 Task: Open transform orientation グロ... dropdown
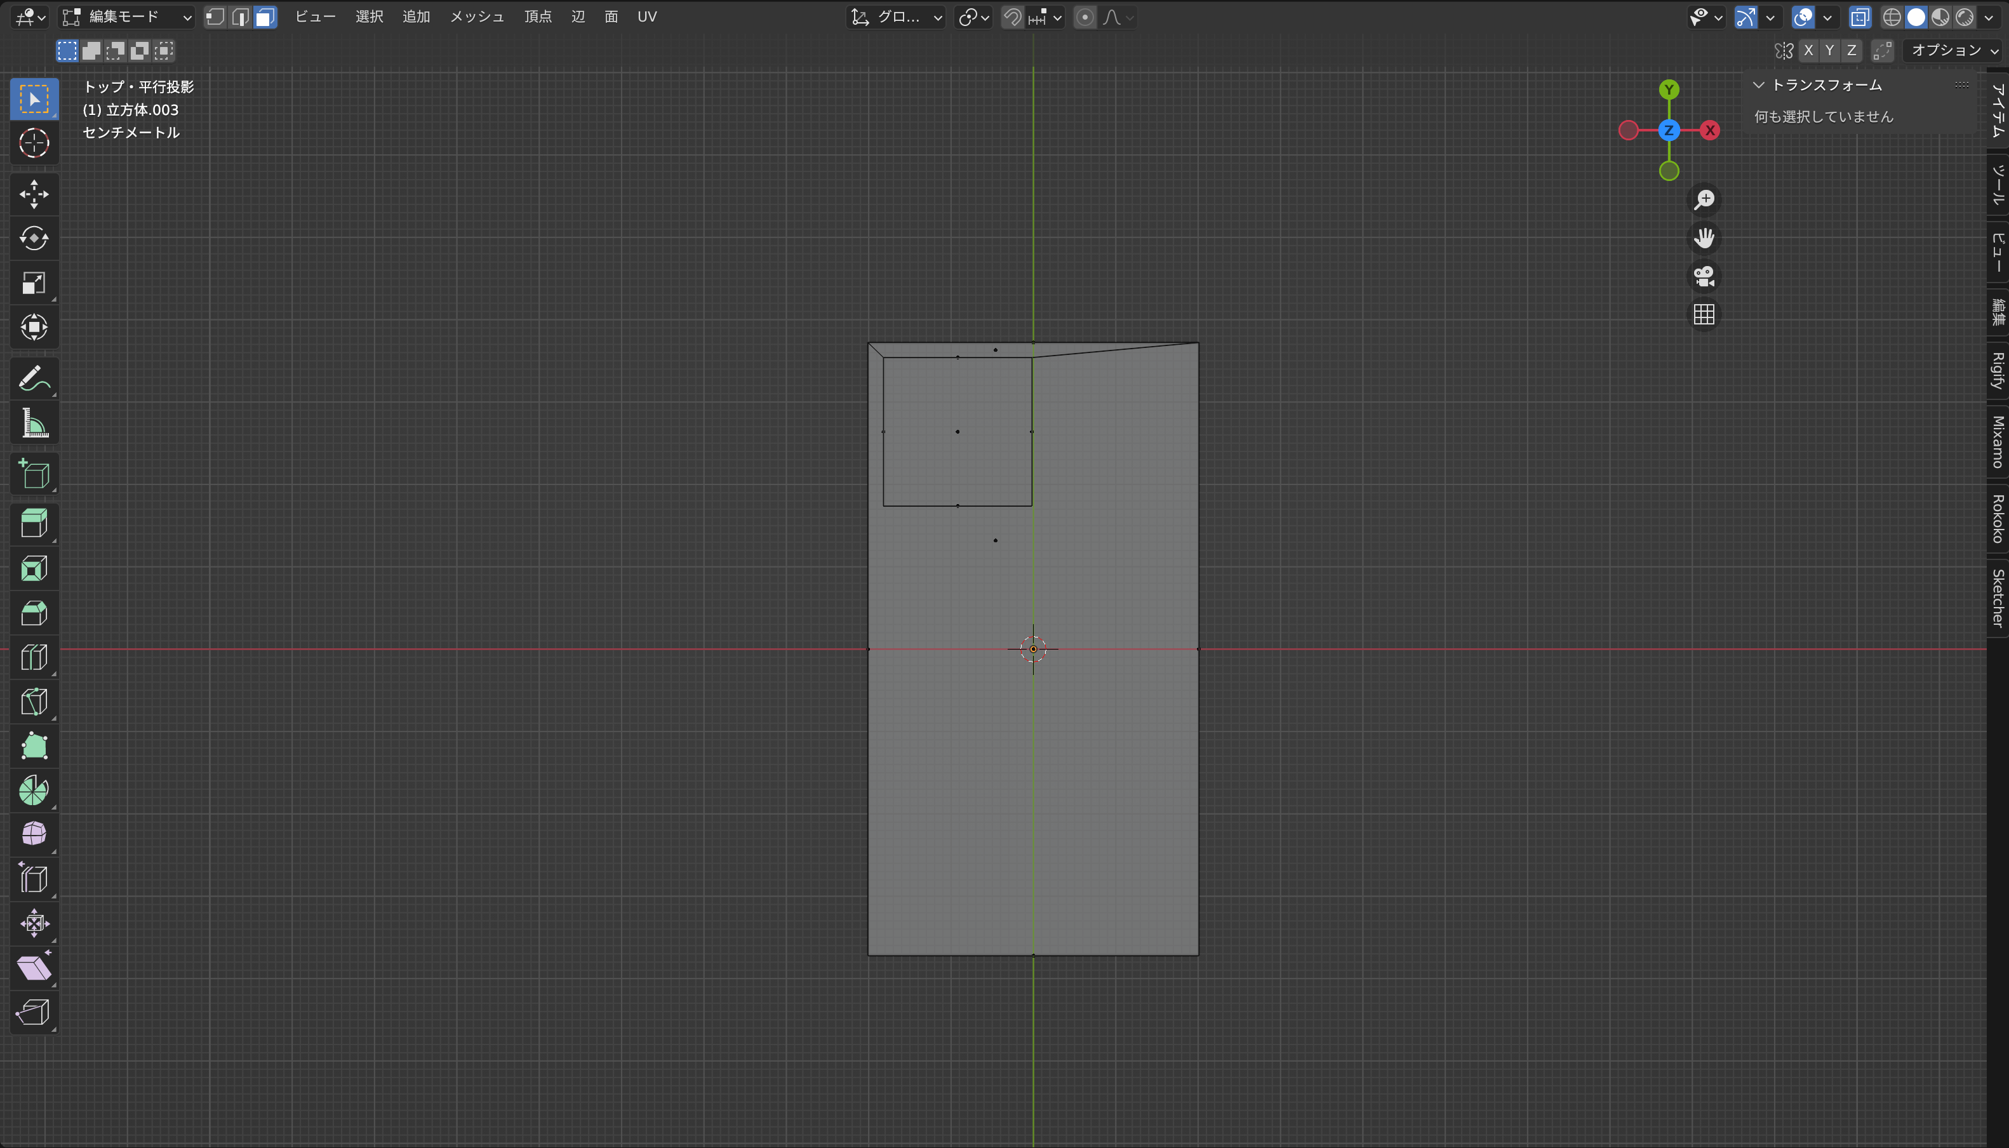897,17
